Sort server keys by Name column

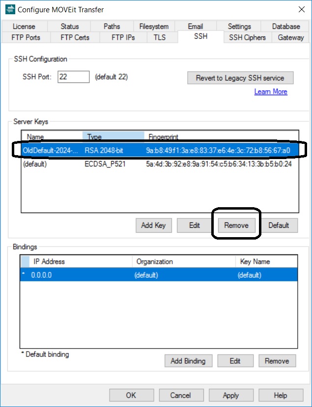(52, 137)
